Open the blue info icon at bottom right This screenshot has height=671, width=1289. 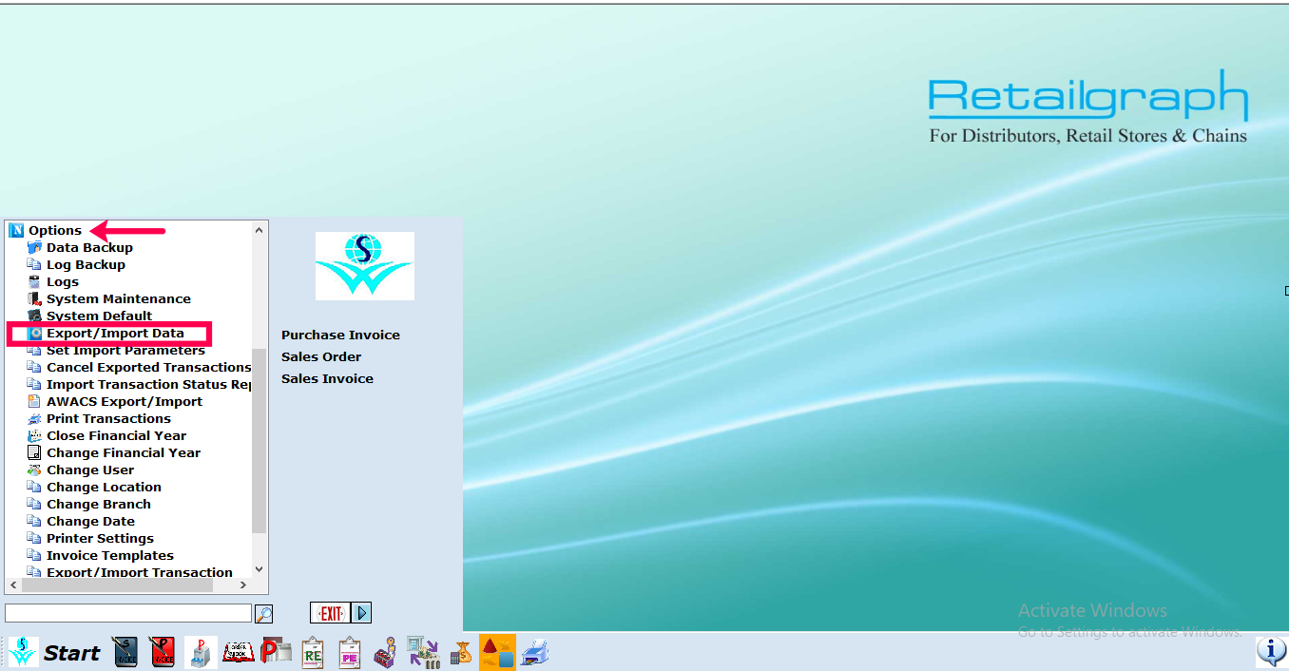[x=1271, y=651]
